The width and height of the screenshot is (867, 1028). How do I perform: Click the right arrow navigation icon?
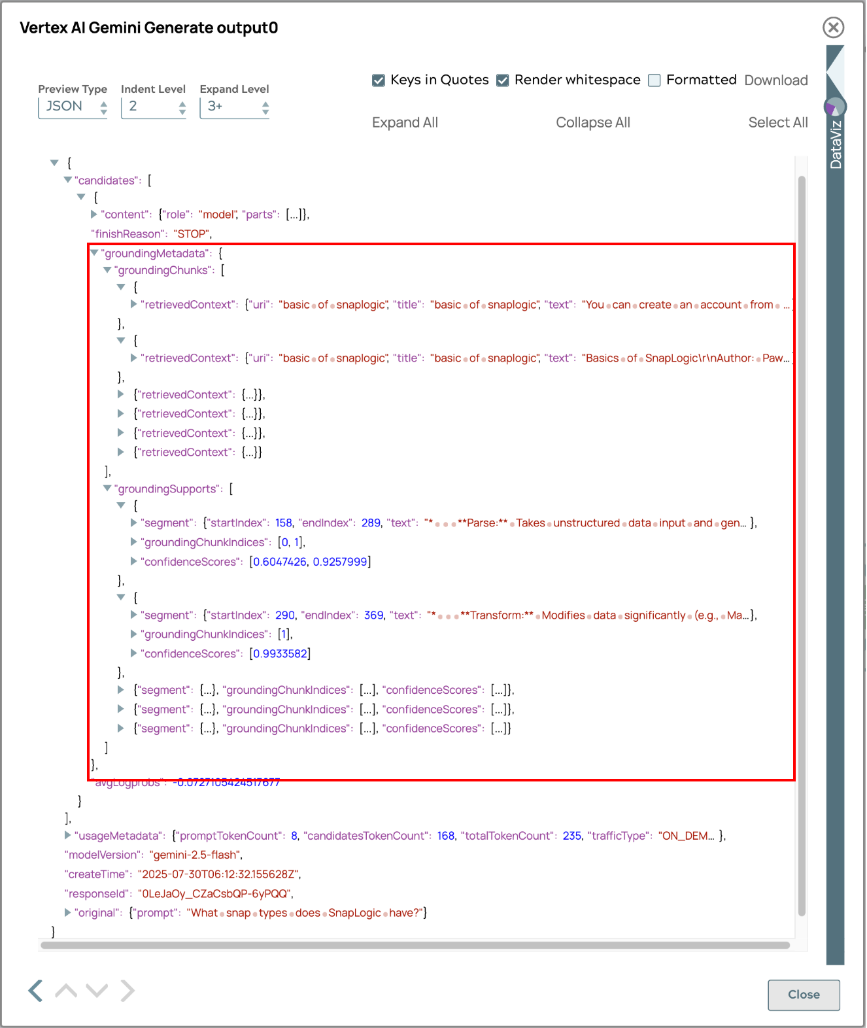(x=127, y=991)
